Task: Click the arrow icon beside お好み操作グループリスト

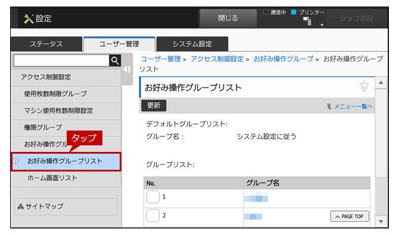Action: [x=15, y=161]
